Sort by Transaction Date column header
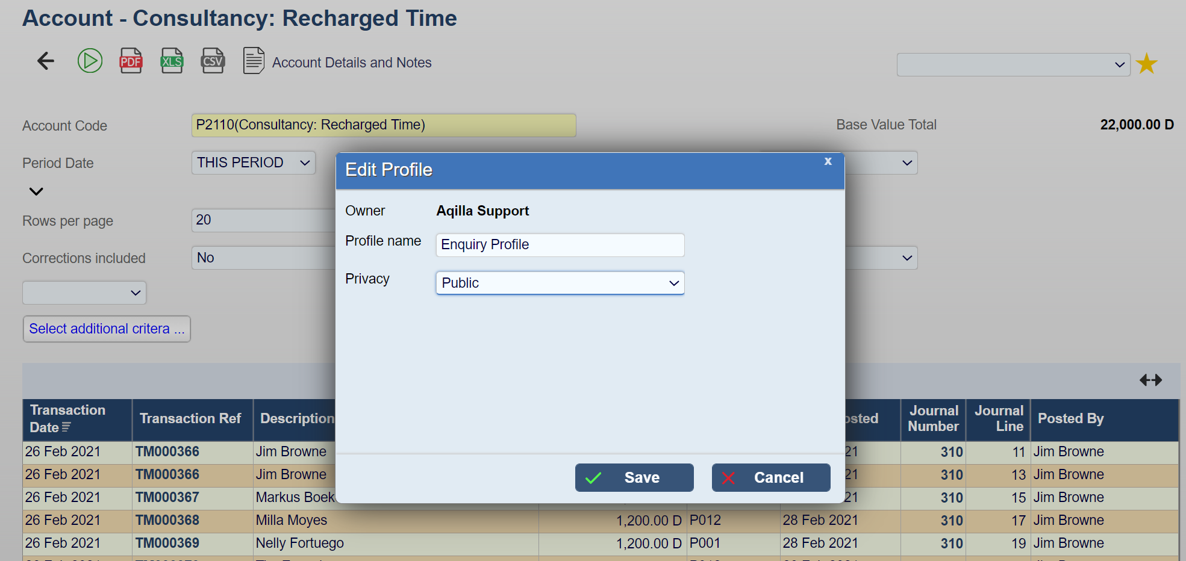1186x561 pixels. 67,419
